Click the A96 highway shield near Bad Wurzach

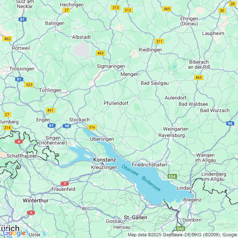[230, 123]
